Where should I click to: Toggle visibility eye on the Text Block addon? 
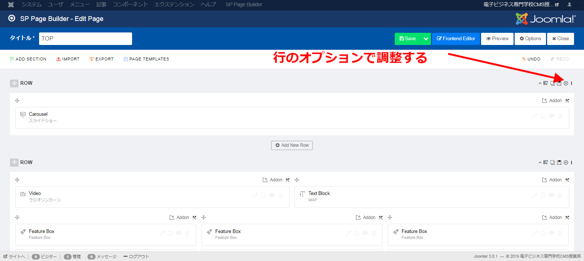pos(552,195)
